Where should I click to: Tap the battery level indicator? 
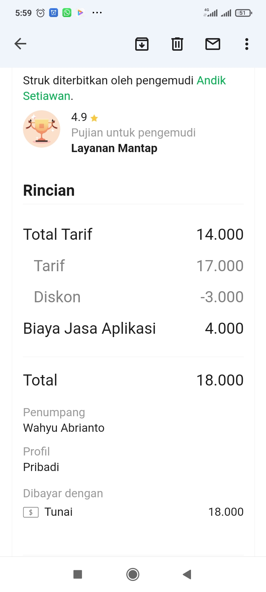(x=243, y=13)
